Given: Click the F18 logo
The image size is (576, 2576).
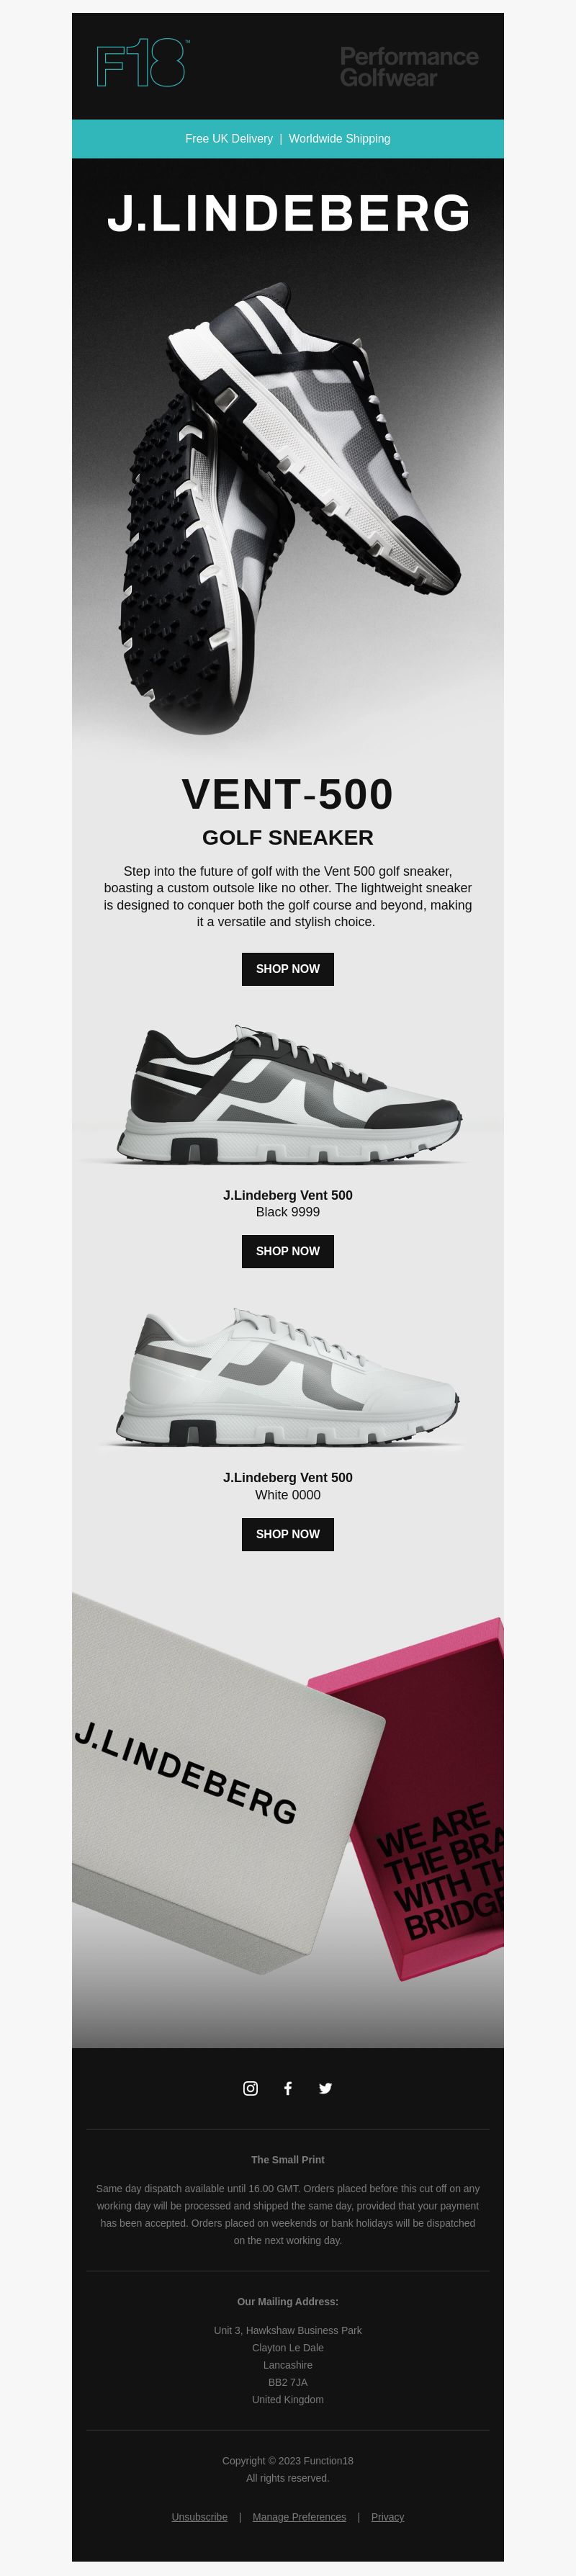Looking at the screenshot, I should click(x=142, y=63).
